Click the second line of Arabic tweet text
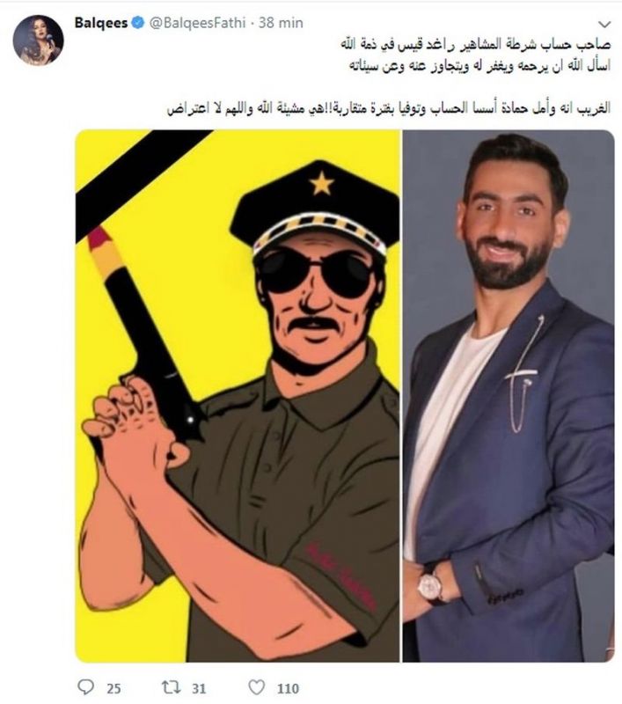Screen dimensions: 622x704 (479, 66)
